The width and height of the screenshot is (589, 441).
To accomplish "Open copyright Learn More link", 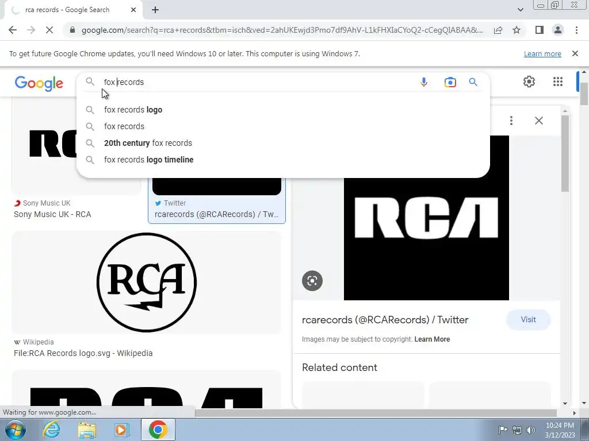I will pos(432,339).
